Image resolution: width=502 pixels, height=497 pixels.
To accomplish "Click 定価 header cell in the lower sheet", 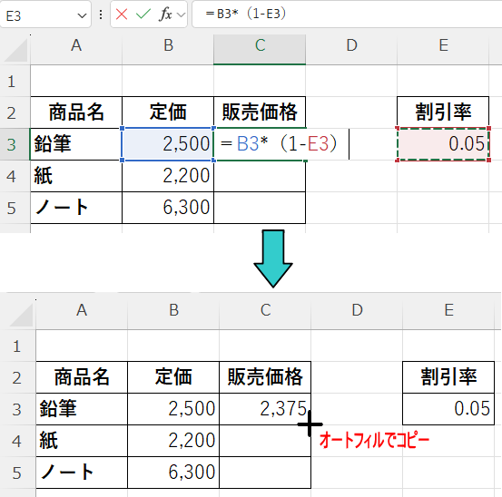I will coord(173,377).
